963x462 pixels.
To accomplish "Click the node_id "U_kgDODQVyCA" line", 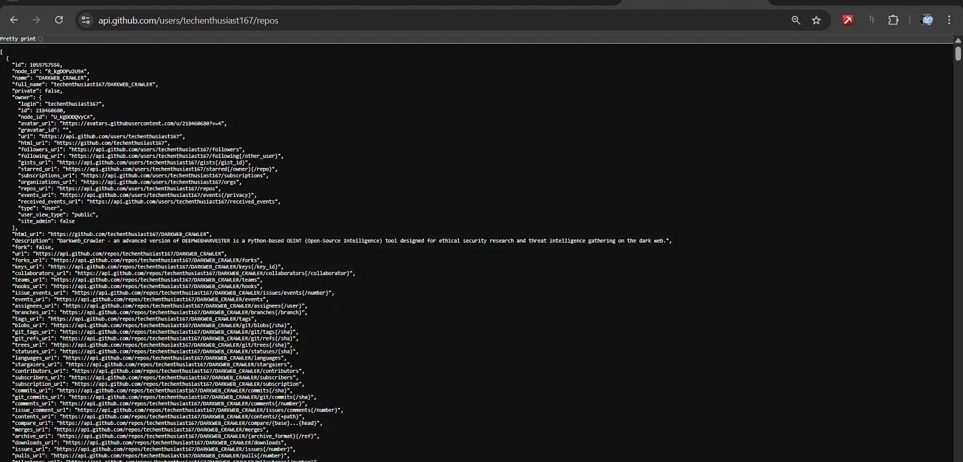I will (x=57, y=117).
